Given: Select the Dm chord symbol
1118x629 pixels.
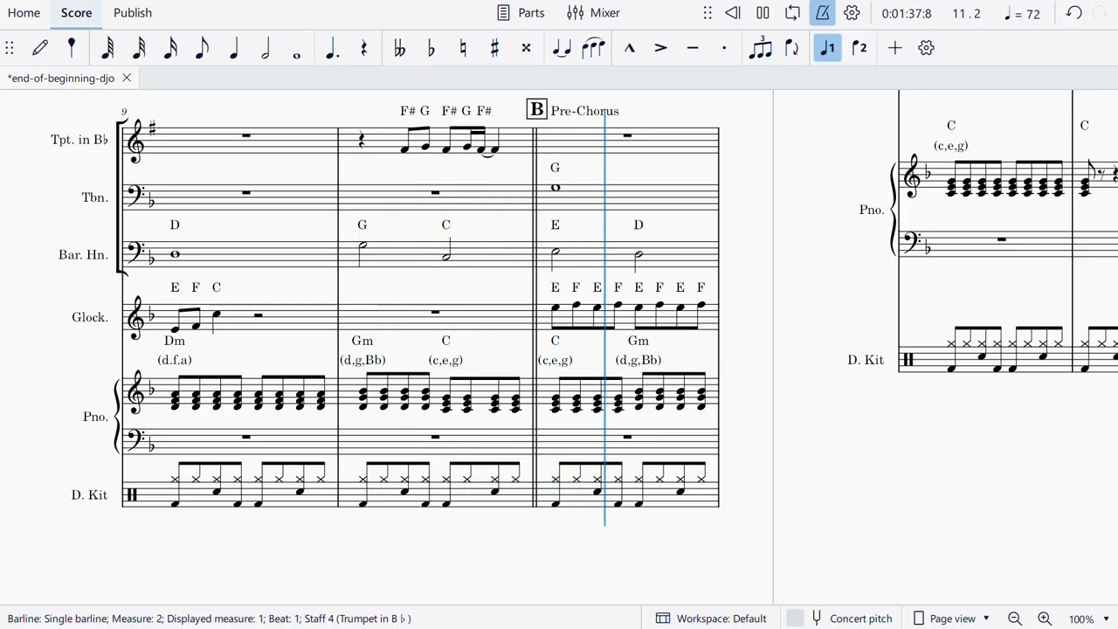Looking at the screenshot, I should click(175, 341).
